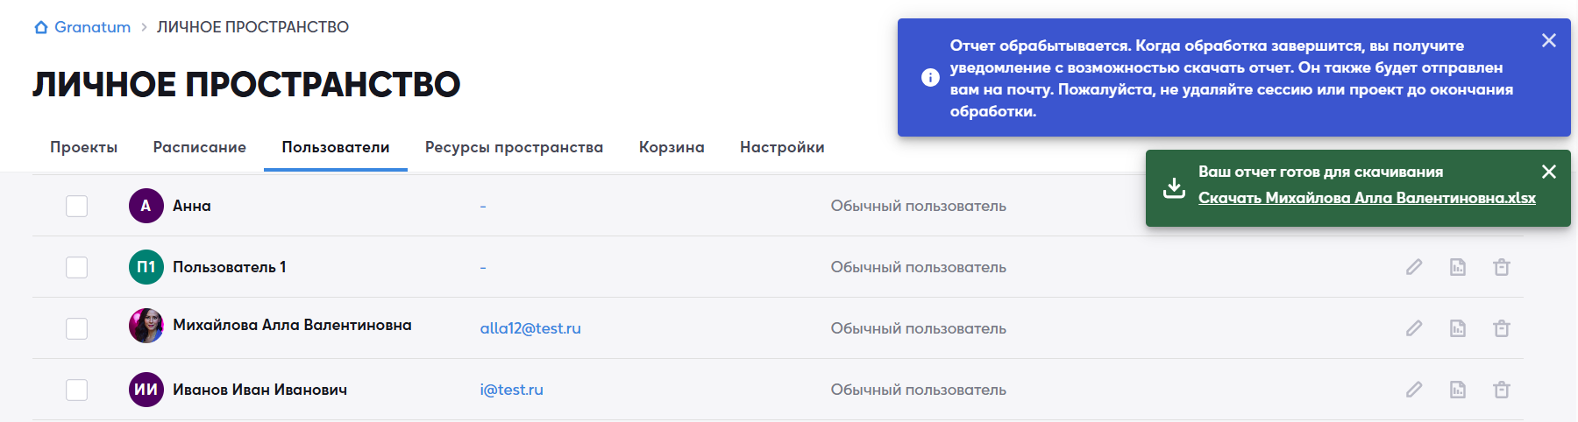Edit Пользователь 1 with pencil icon

1414,267
